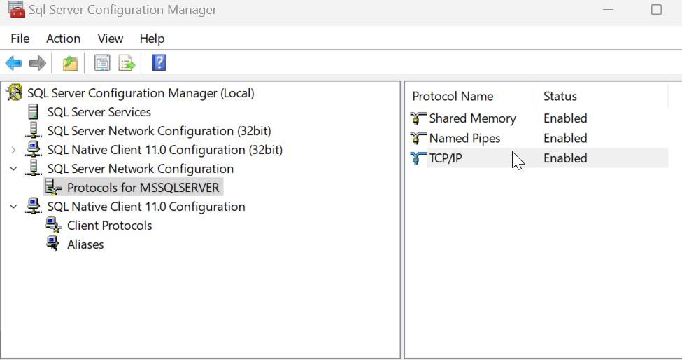Select Client Protocols in the tree
This screenshot has width=682, height=360.
[x=109, y=226]
